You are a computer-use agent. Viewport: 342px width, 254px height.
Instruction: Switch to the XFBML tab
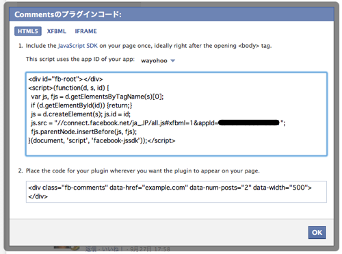coord(56,31)
